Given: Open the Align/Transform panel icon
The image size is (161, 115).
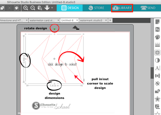Looking at the screenshot, I should 157,76.
